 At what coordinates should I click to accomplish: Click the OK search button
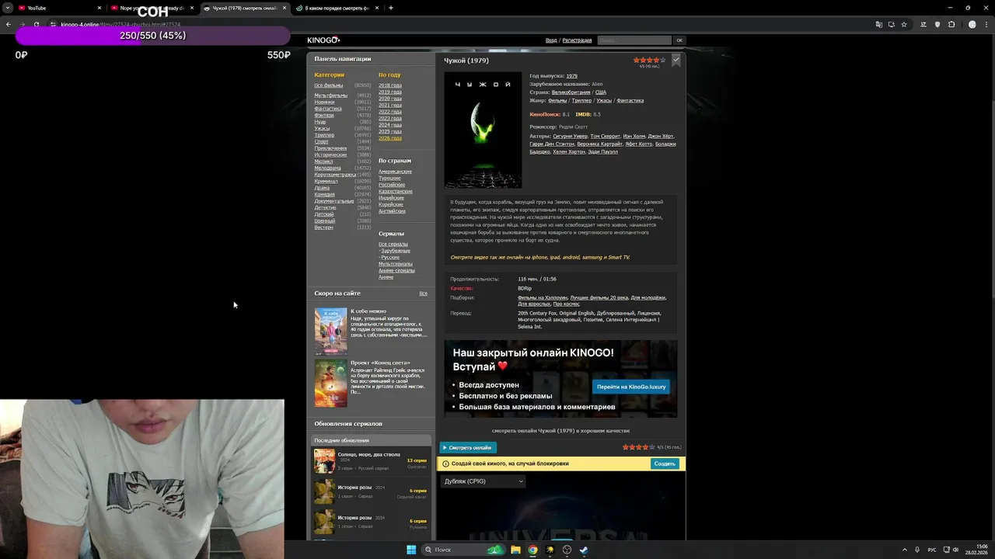pyautogui.click(x=679, y=40)
